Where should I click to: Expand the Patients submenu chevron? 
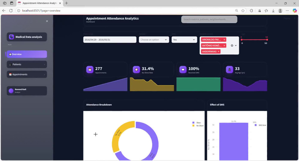45,64
